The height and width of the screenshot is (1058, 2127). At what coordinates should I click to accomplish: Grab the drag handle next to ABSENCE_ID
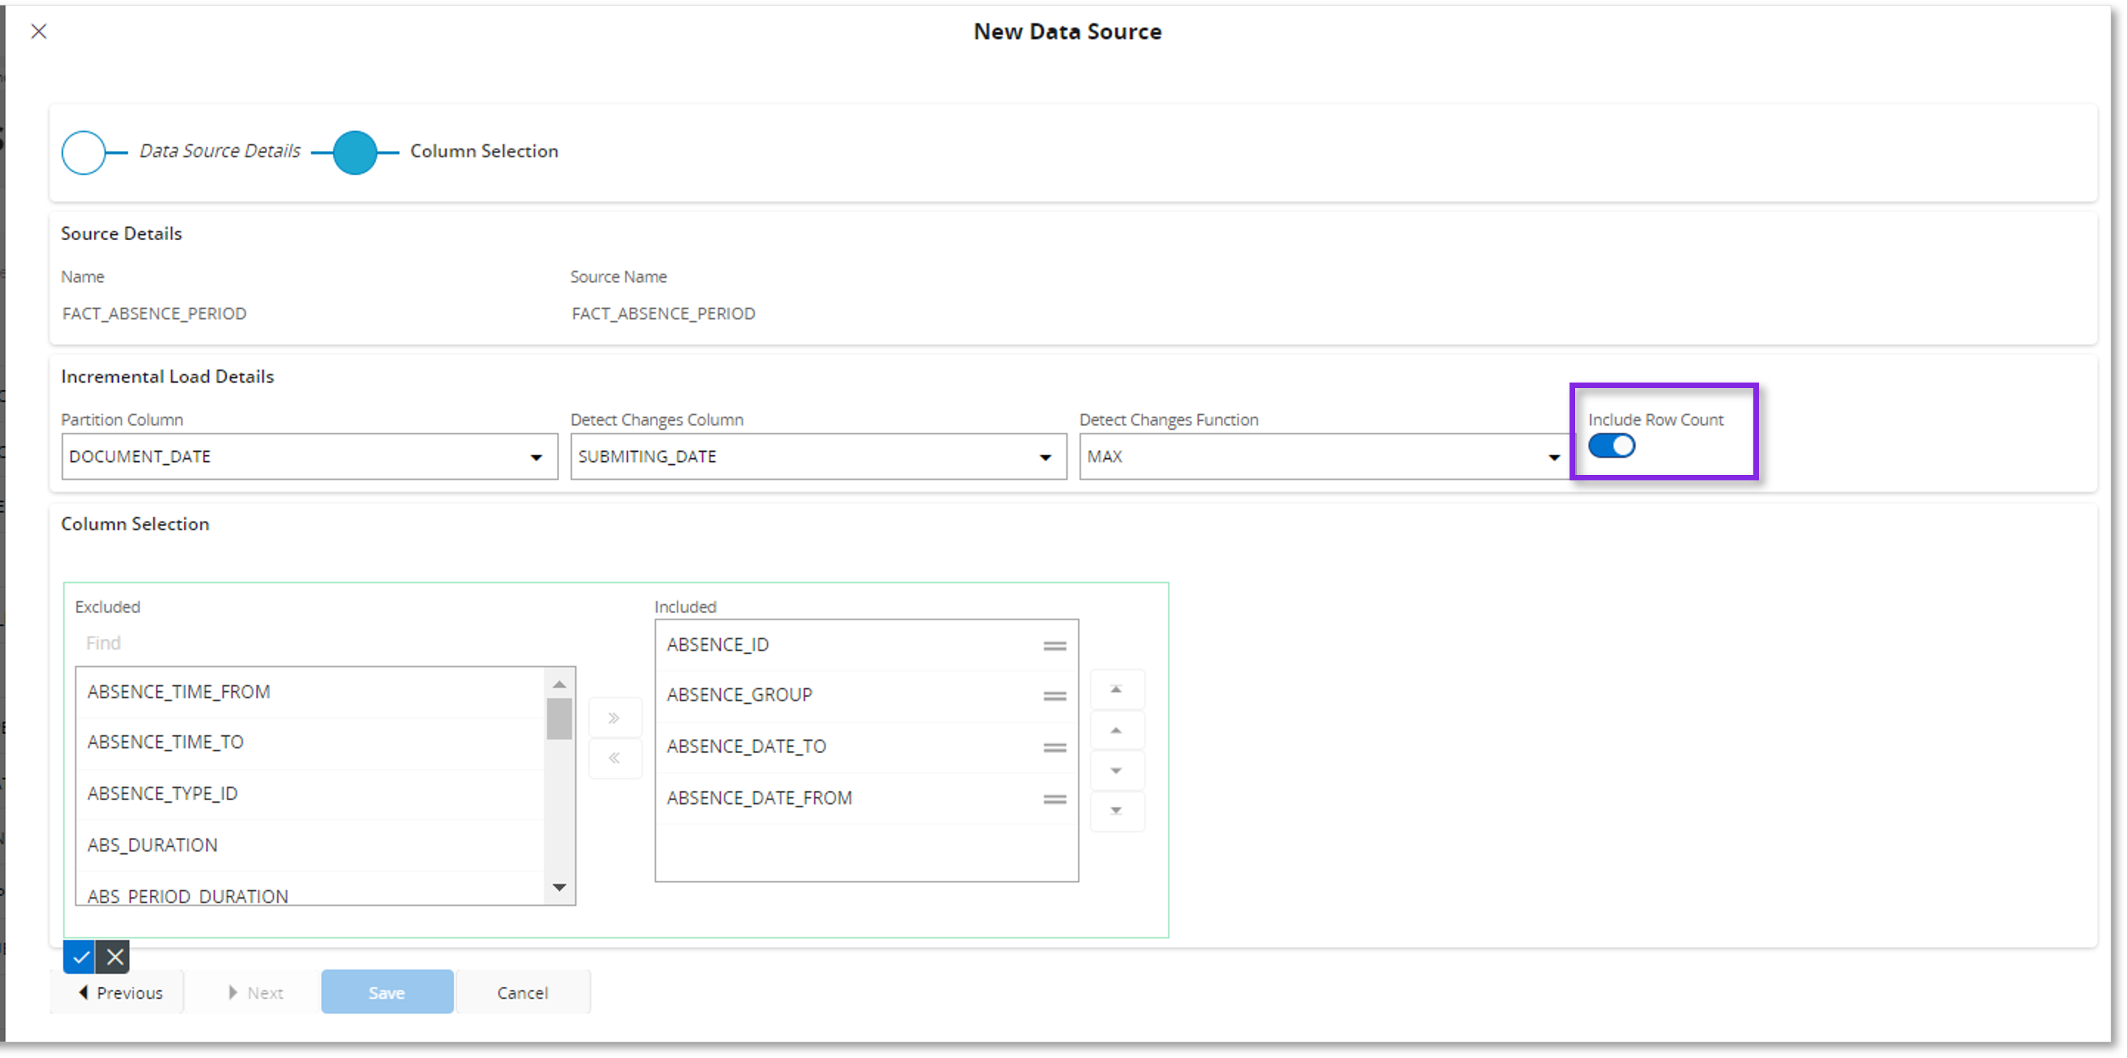pos(1055,644)
